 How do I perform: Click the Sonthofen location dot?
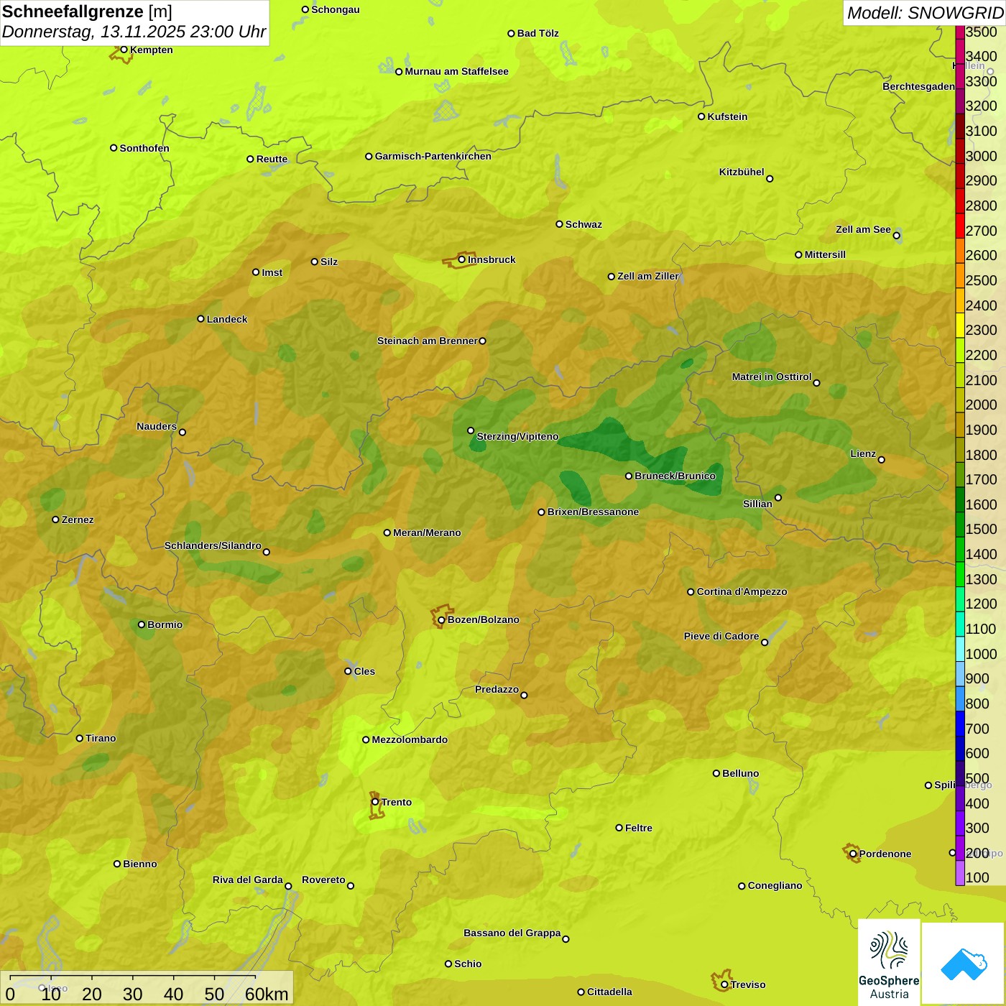tap(114, 148)
